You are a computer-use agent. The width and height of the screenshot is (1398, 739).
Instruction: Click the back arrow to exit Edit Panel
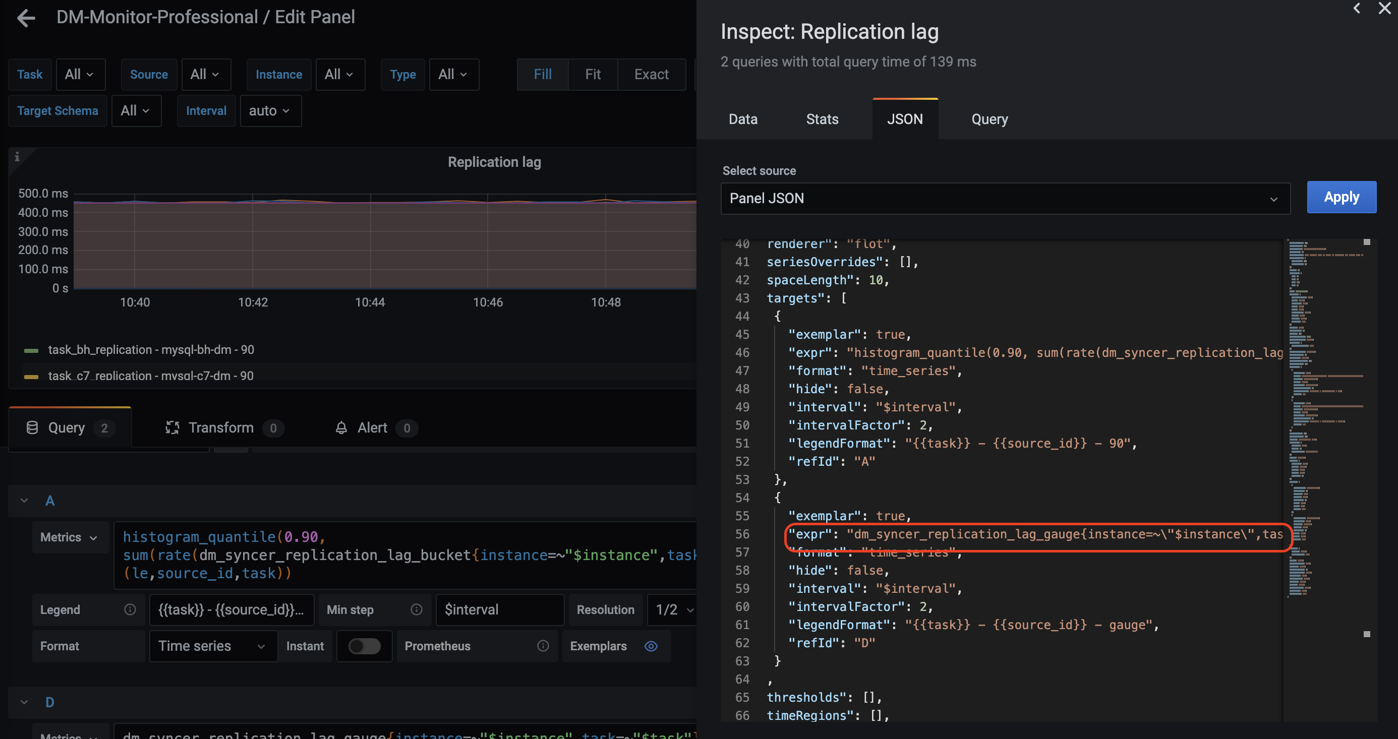pos(26,18)
